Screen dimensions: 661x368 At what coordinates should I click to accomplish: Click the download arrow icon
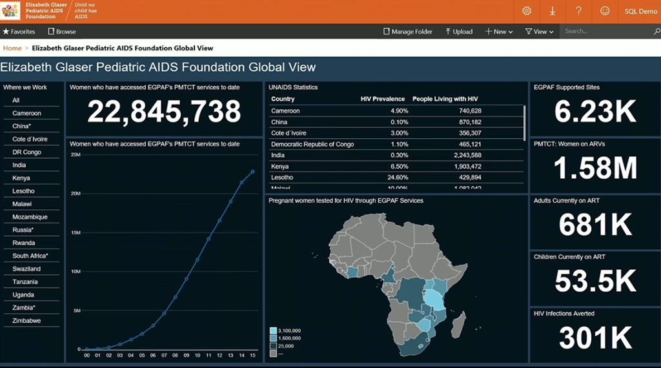(x=553, y=11)
